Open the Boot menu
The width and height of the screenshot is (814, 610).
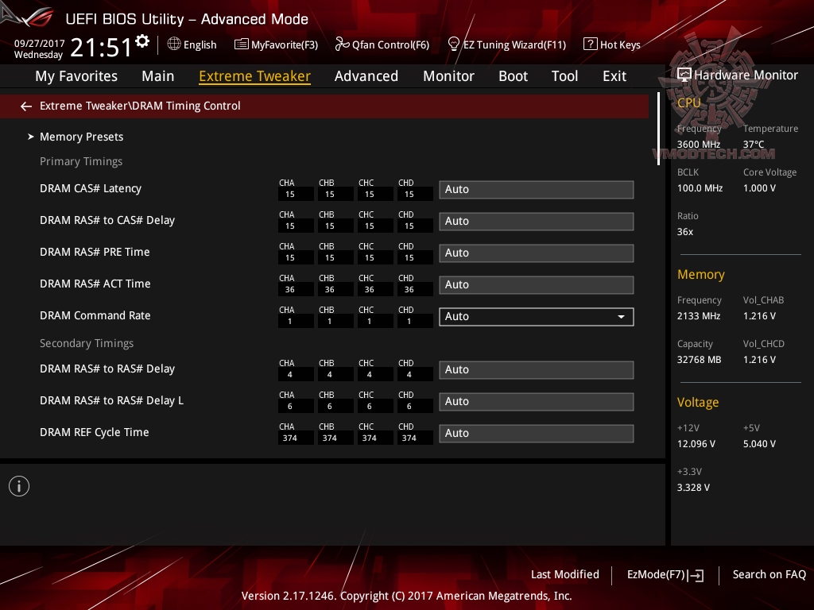click(513, 75)
